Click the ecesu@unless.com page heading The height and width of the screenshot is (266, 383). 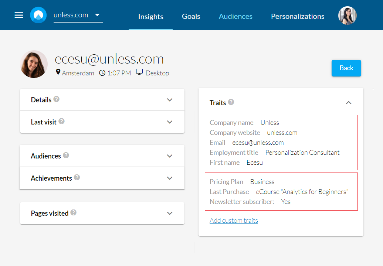(x=109, y=59)
